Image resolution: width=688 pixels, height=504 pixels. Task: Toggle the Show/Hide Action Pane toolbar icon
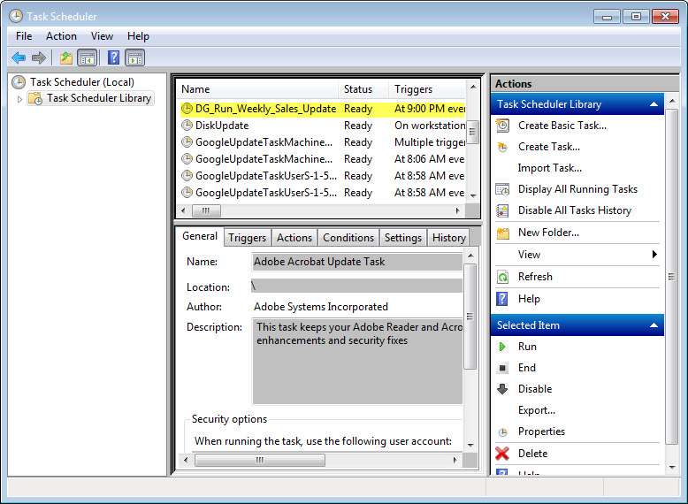tap(134, 57)
